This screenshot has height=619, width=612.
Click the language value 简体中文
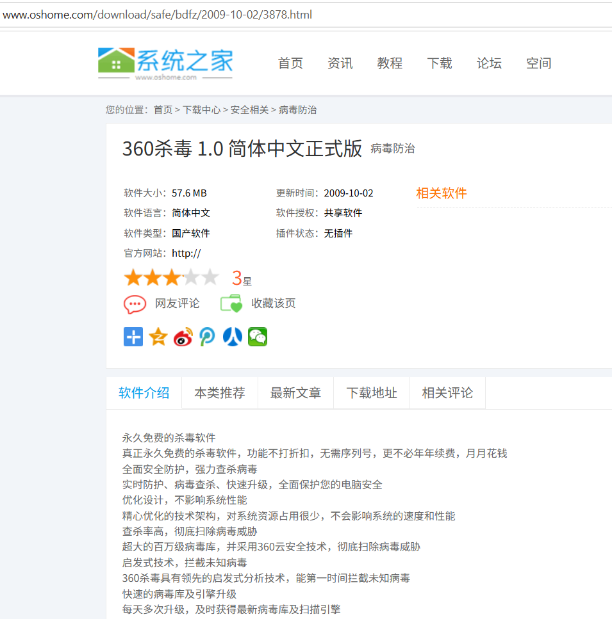click(191, 213)
